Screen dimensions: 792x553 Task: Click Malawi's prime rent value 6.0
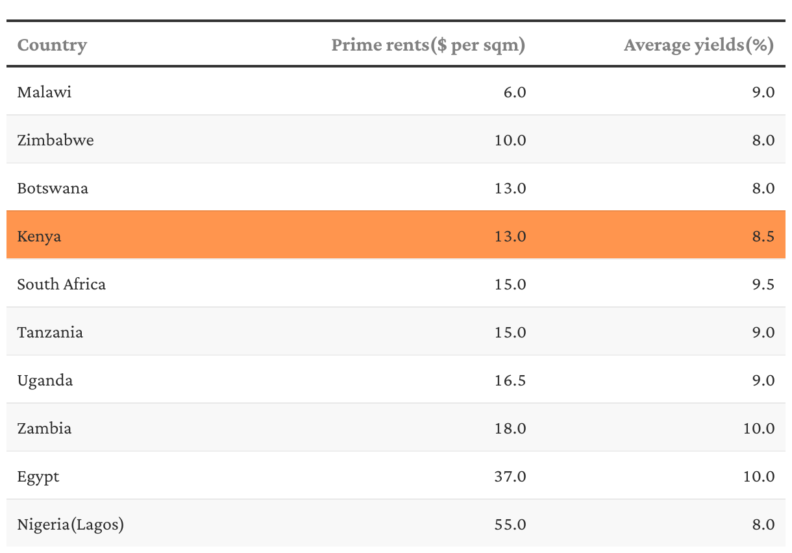pyautogui.click(x=514, y=92)
